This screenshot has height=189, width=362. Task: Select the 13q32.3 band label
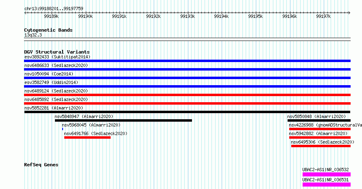[33, 35]
